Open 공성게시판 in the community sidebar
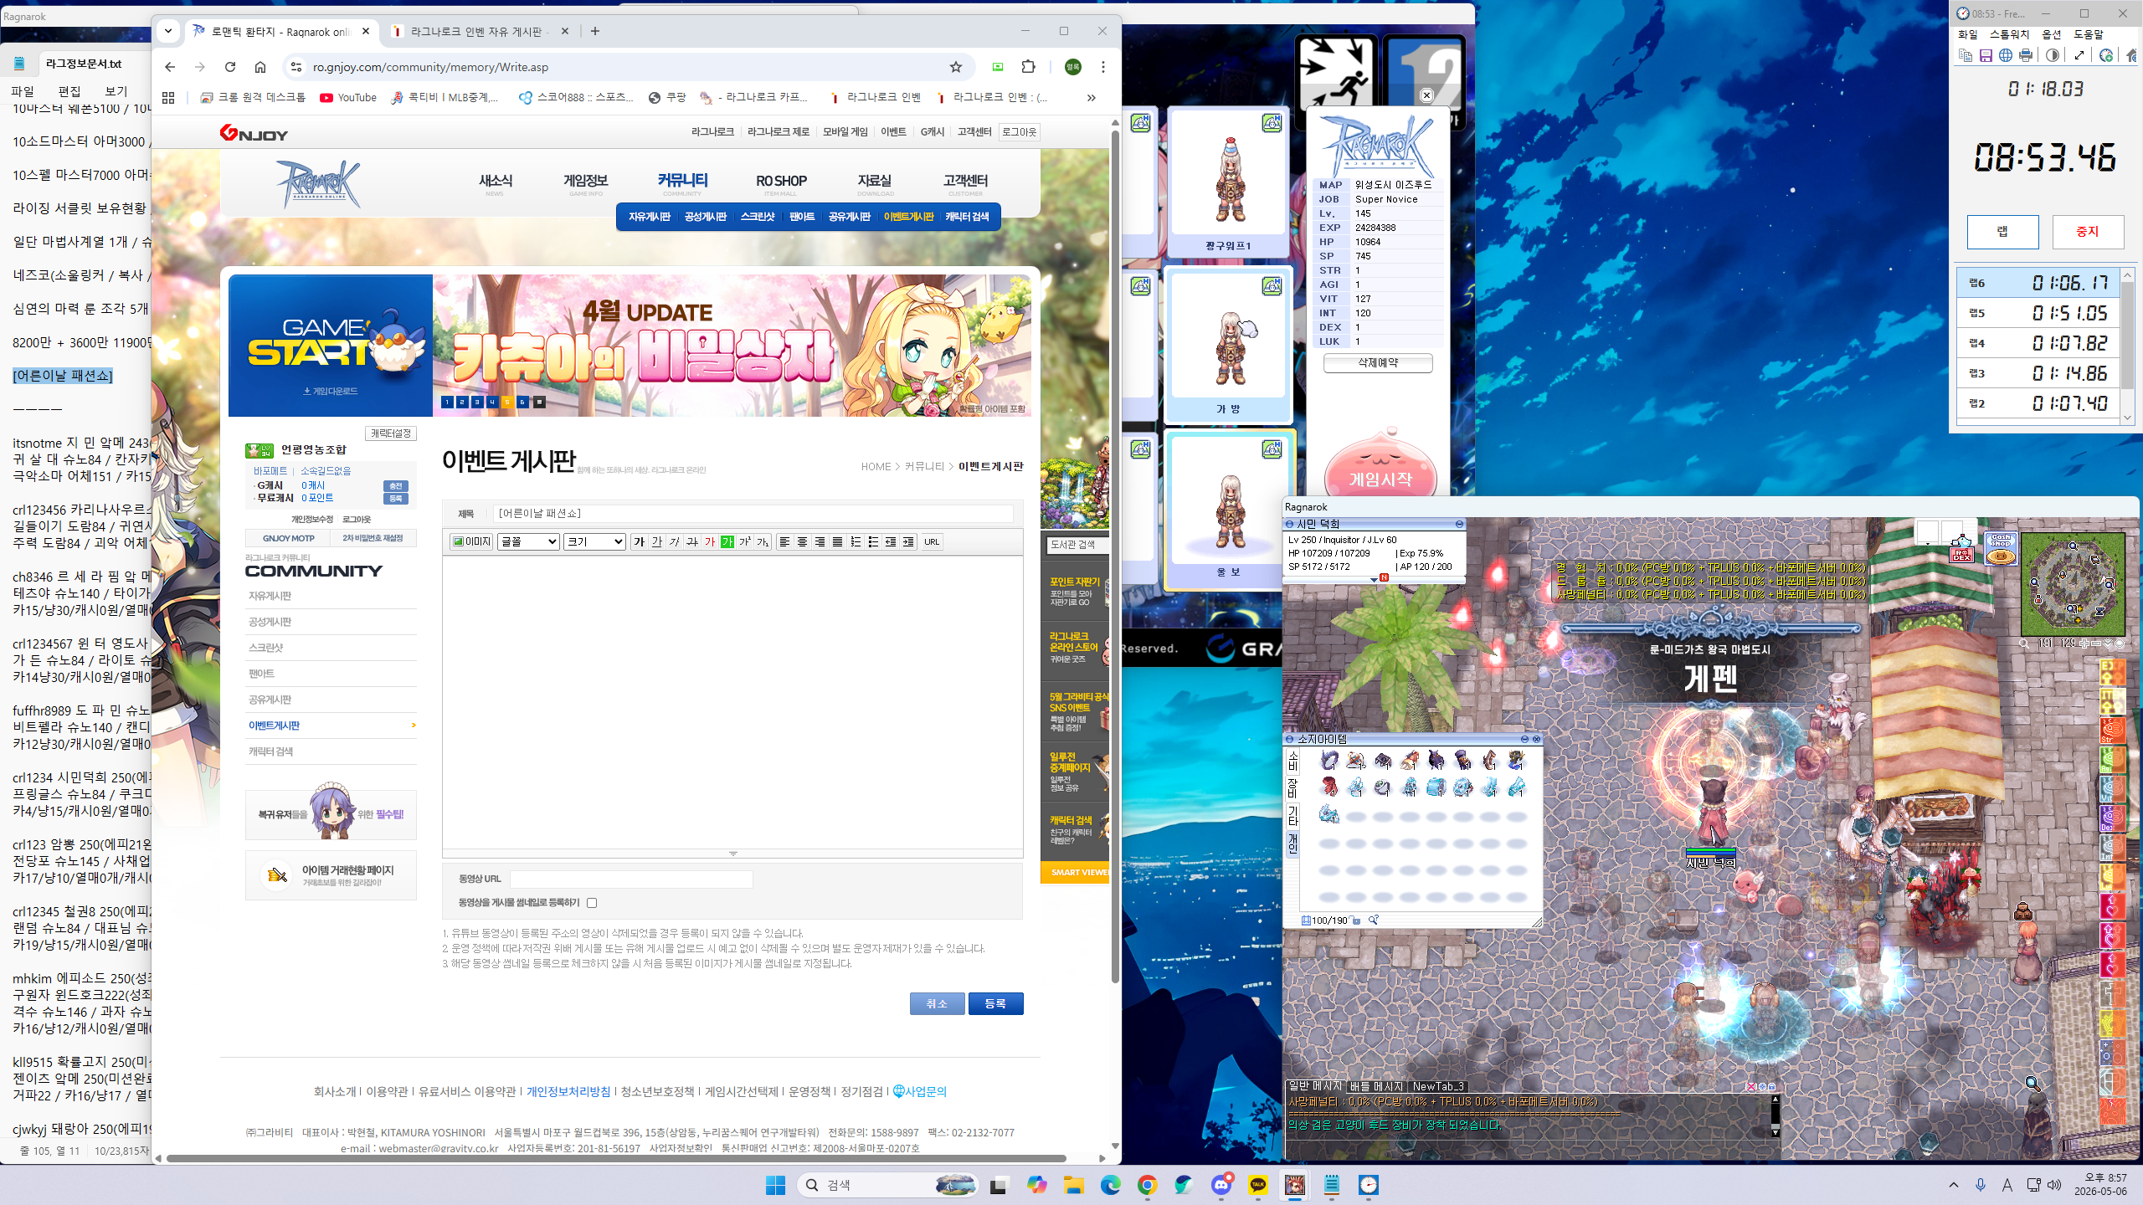 coord(270,622)
